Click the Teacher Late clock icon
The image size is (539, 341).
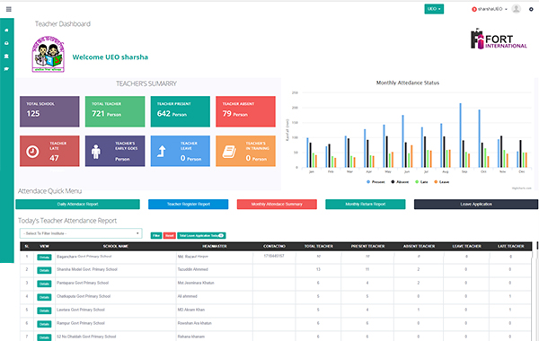pyautogui.click(x=32, y=152)
